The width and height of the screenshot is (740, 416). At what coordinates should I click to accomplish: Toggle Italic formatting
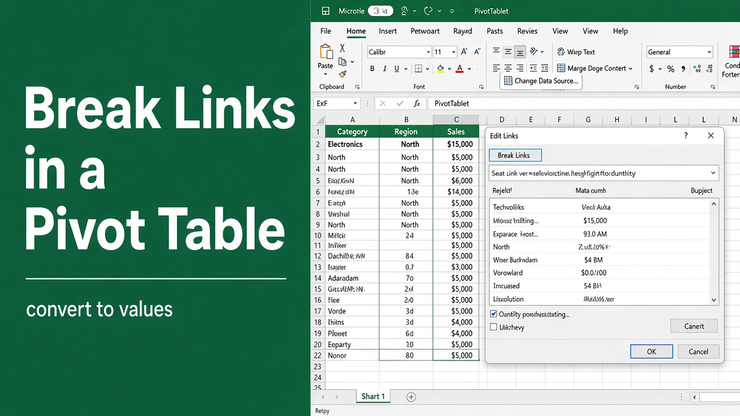click(x=384, y=69)
